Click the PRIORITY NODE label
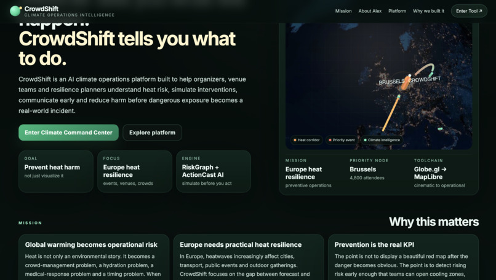496x280 pixels. (369, 161)
